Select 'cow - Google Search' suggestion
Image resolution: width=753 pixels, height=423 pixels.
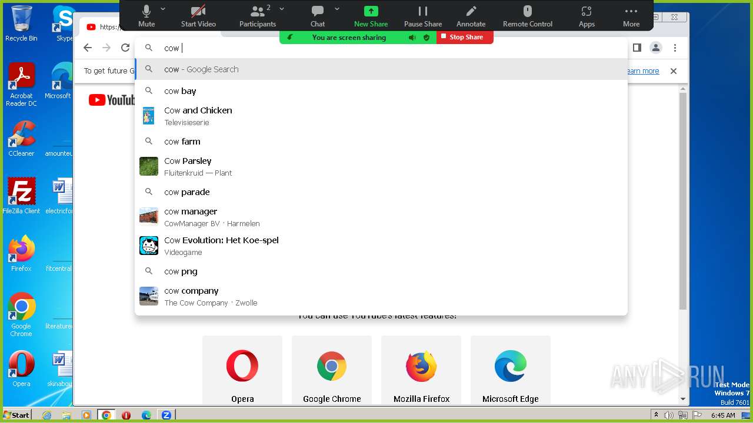coord(381,69)
